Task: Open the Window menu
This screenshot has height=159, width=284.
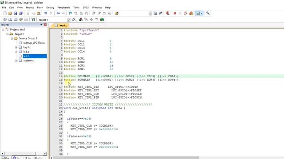Action: click(x=97, y=8)
